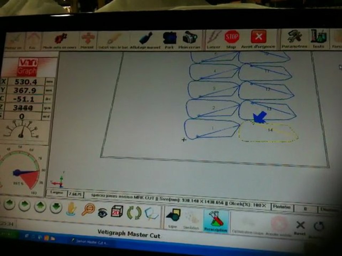Move view right with green arrow
Viewport: 342px width, 256px height.
tap(25, 206)
